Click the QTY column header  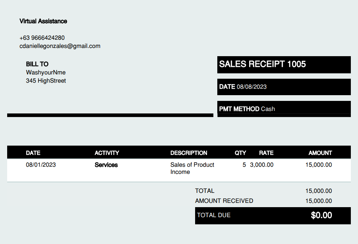point(240,153)
